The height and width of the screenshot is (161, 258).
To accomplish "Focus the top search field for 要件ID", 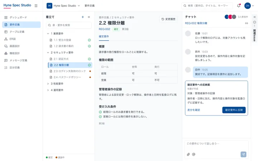I will (207, 6).
